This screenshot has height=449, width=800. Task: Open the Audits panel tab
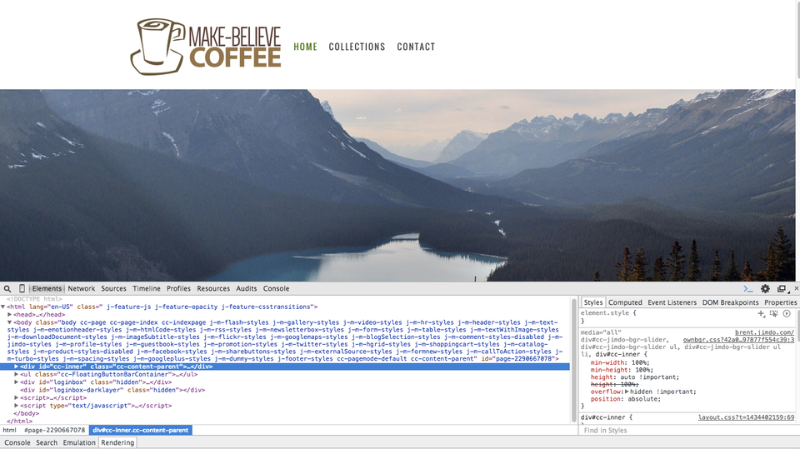tap(247, 288)
